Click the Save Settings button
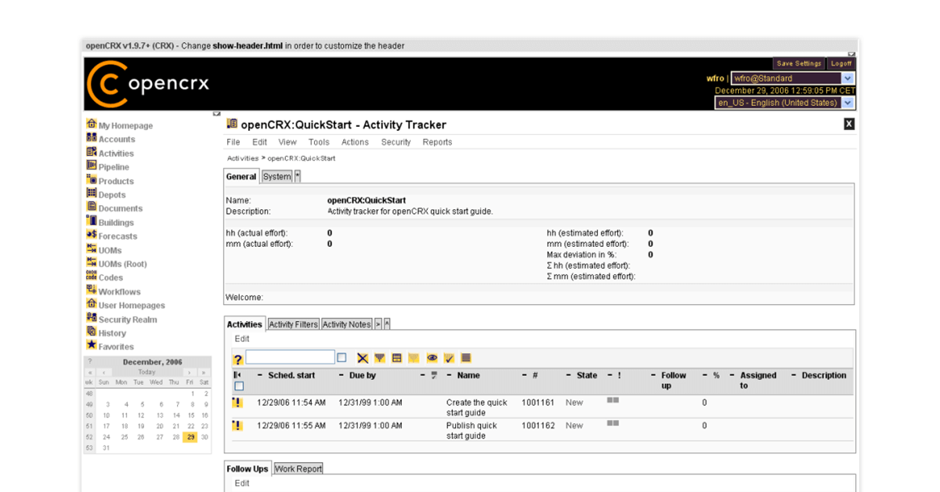Viewport: 940px width, 492px height. coord(798,63)
